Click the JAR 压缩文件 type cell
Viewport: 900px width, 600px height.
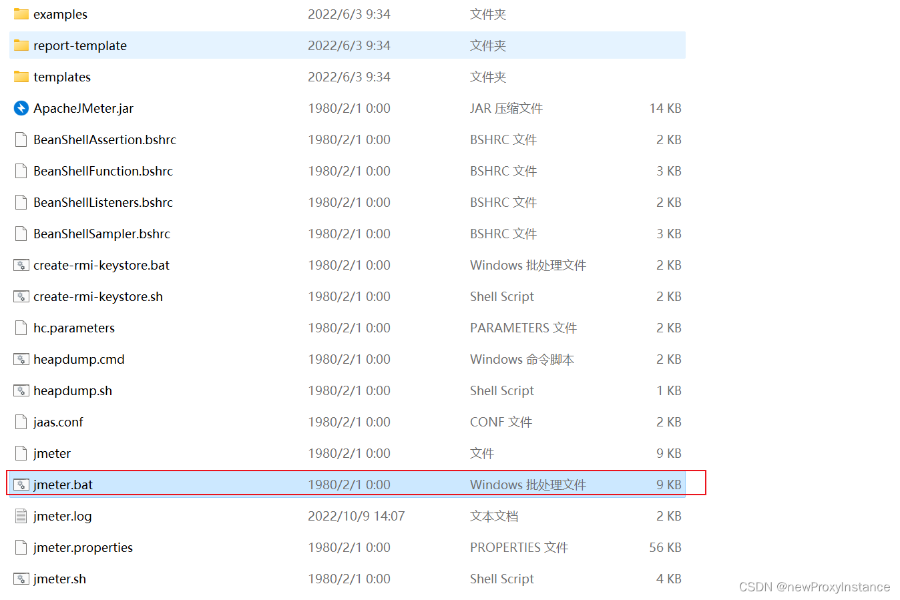pos(506,108)
